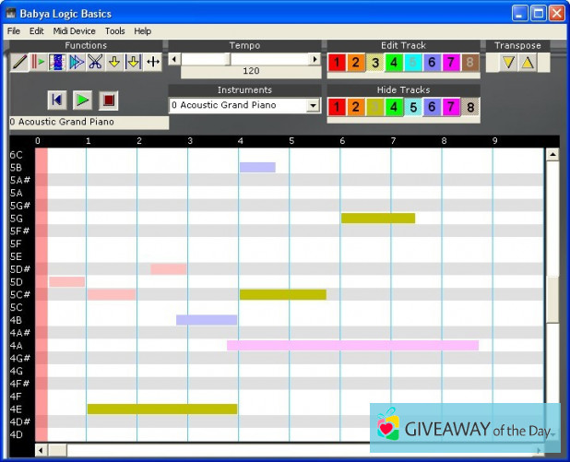Click the pink note on row 4A
The image size is (570, 462).
point(352,345)
